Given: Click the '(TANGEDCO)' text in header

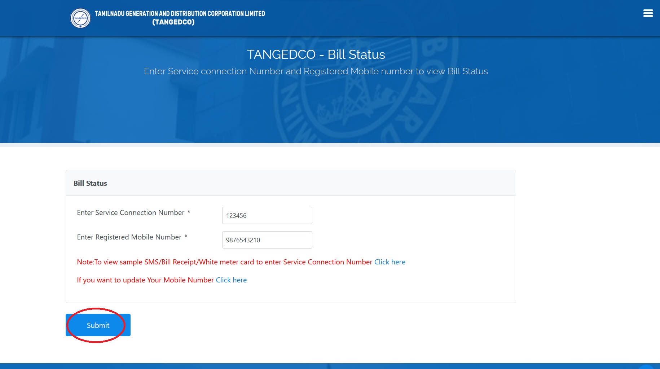Looking at the screenshot, I should (x=173, y=22).
